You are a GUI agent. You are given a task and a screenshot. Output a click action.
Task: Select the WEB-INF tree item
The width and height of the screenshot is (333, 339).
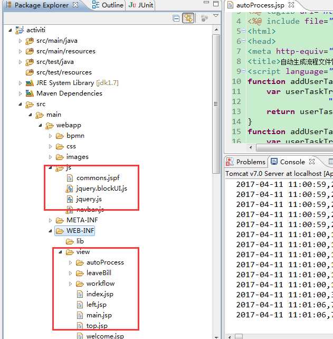[x=74, y=231]
